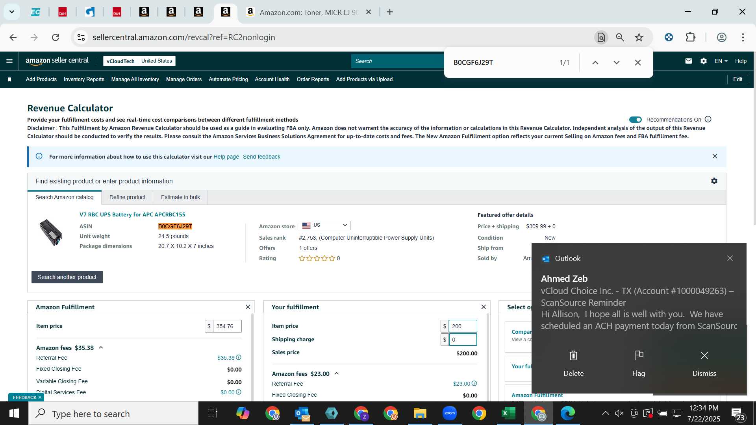Click the Send feedback link
The height and width of the screenshot is (425, 756).
(261, 157)
